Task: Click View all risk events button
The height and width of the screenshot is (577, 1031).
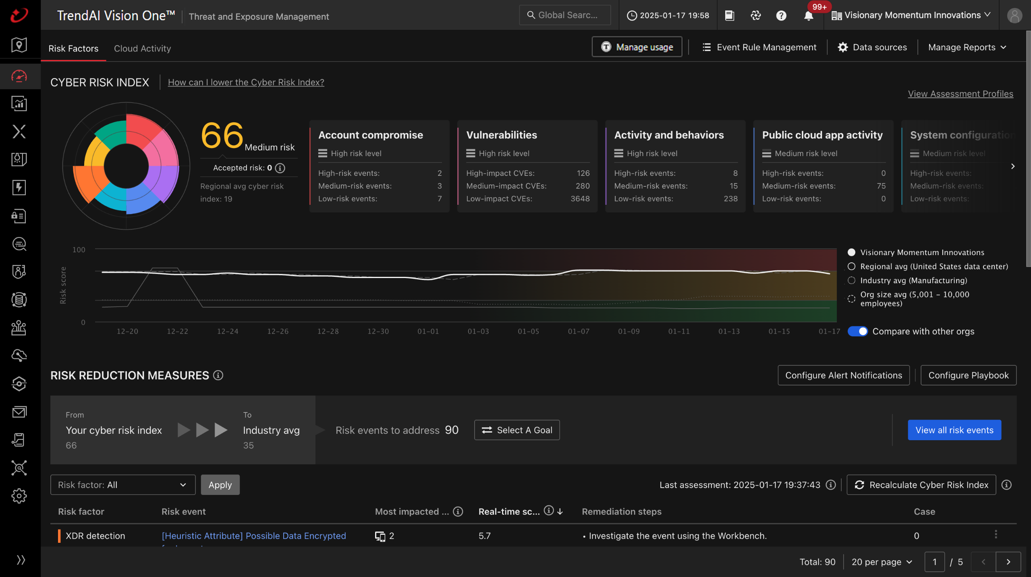Action: (x=954, y=430)
